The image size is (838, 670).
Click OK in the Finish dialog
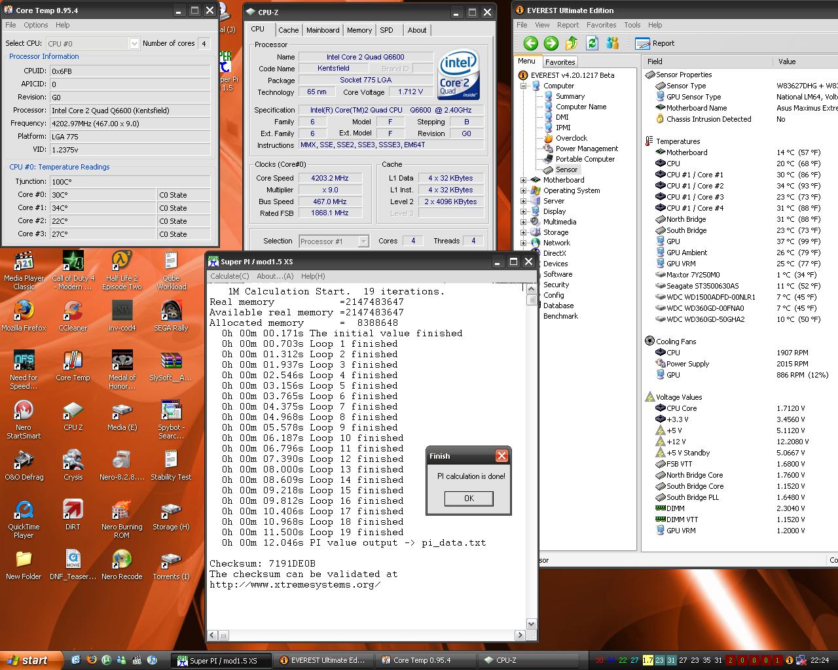pyautogui.click(x=469, y=498)
